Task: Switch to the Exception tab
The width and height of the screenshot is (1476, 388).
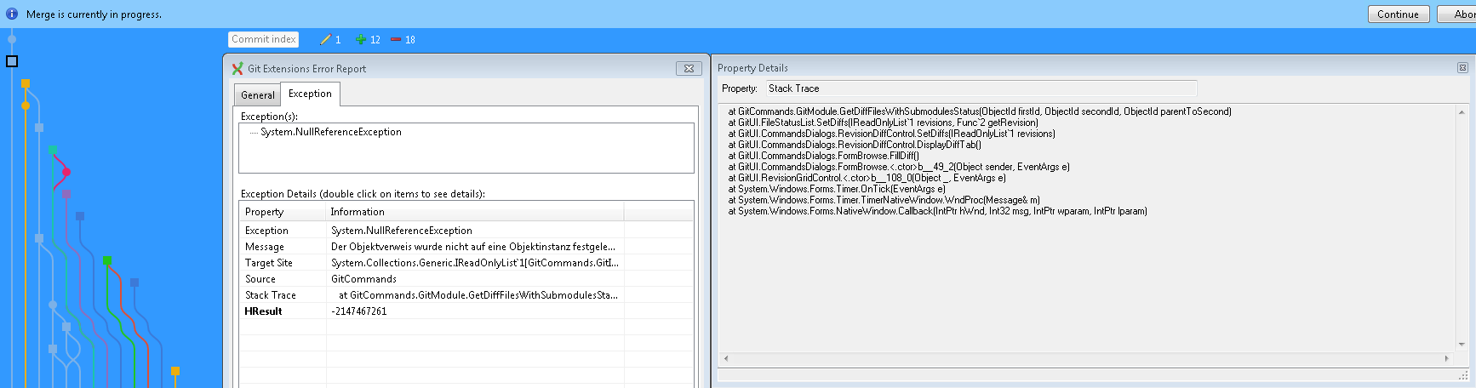Action: pos(311,94)
